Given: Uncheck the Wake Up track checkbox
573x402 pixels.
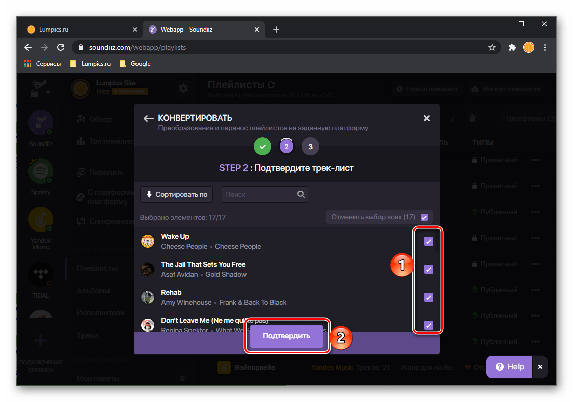Looking at the screenshot, I should [429, 242].
